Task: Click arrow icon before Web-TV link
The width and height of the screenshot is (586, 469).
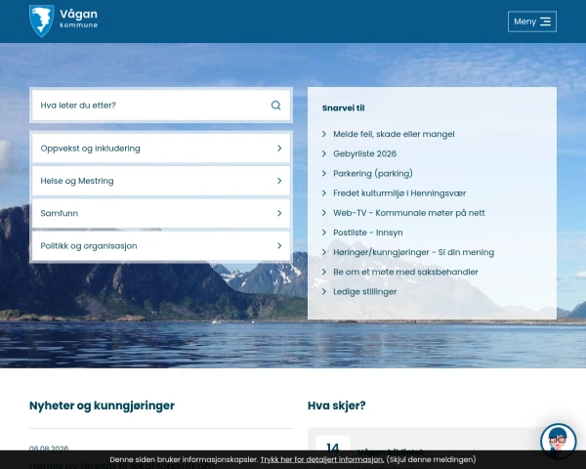Action: [324, 213]
